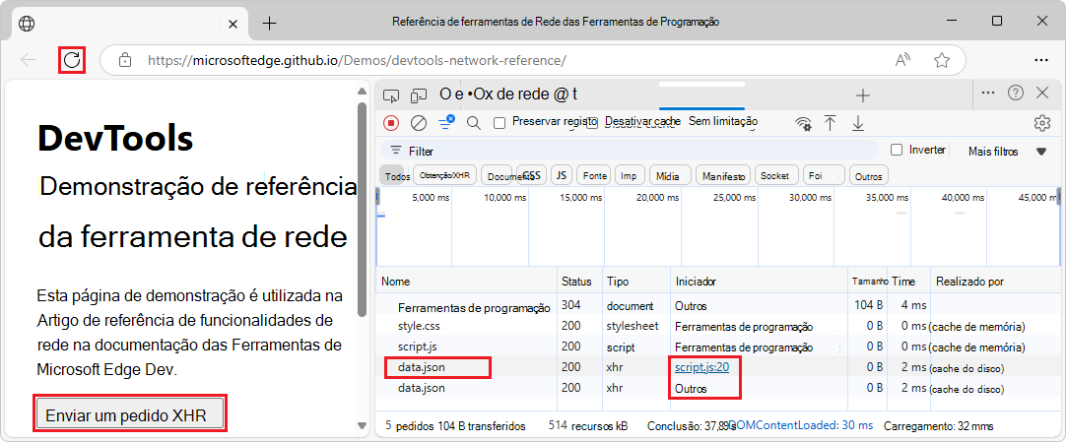Import HAR file with up-arrow icon
Viewport: 1066px width, 442px height.
click(830, 123)
